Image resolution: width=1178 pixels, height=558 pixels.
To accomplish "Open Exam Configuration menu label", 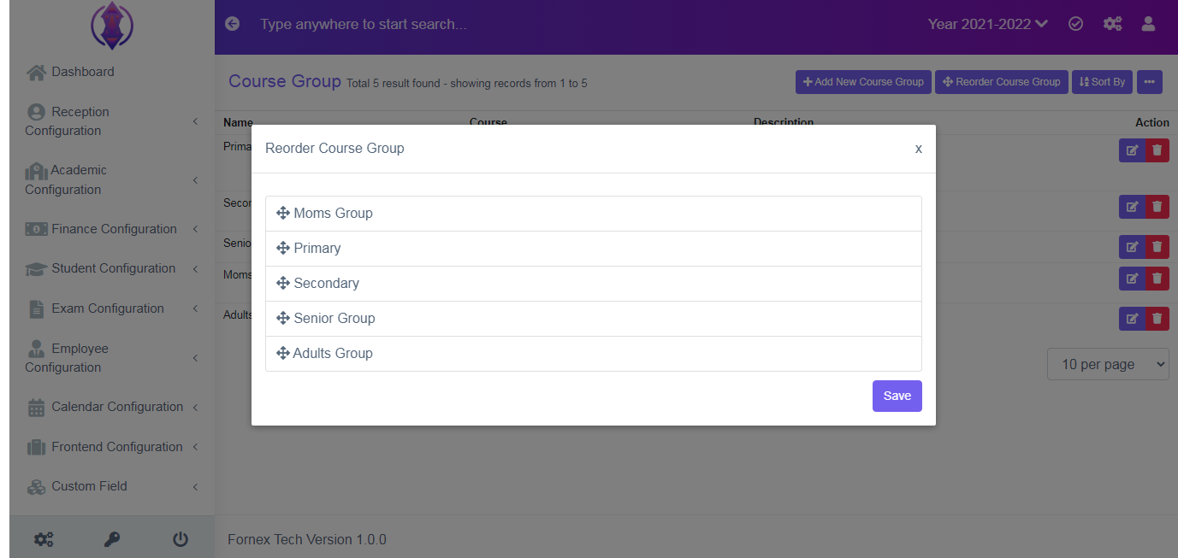I will (x=108, y=308).
